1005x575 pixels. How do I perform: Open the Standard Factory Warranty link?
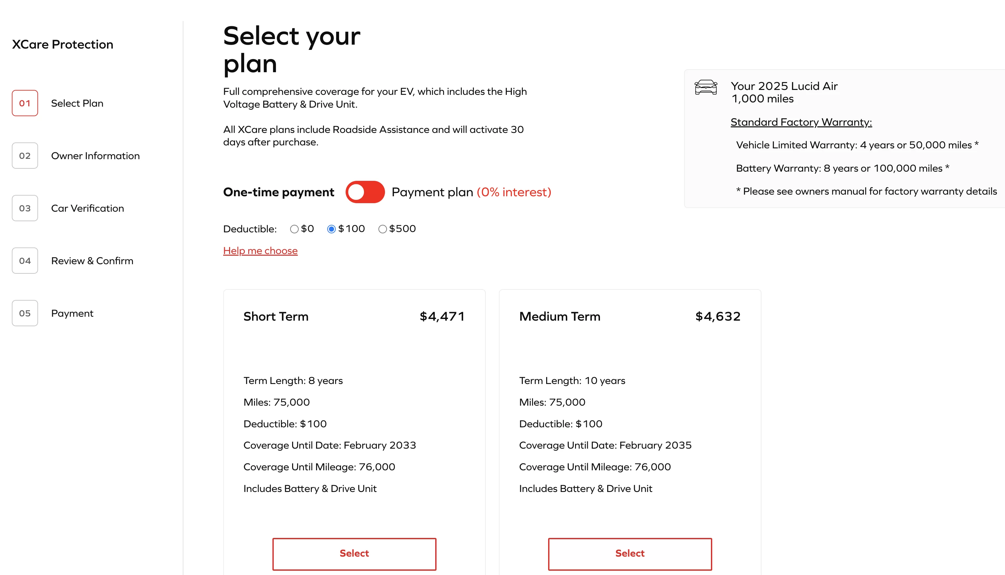pyautogui.click(x=801, y=122)
